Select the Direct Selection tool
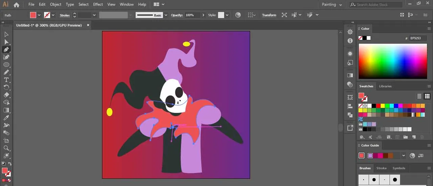The height and width of the screenshot is (186, 433). pos(6,42)
